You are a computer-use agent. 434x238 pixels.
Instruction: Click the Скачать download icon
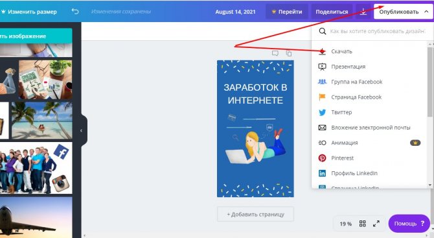point(322,51)
